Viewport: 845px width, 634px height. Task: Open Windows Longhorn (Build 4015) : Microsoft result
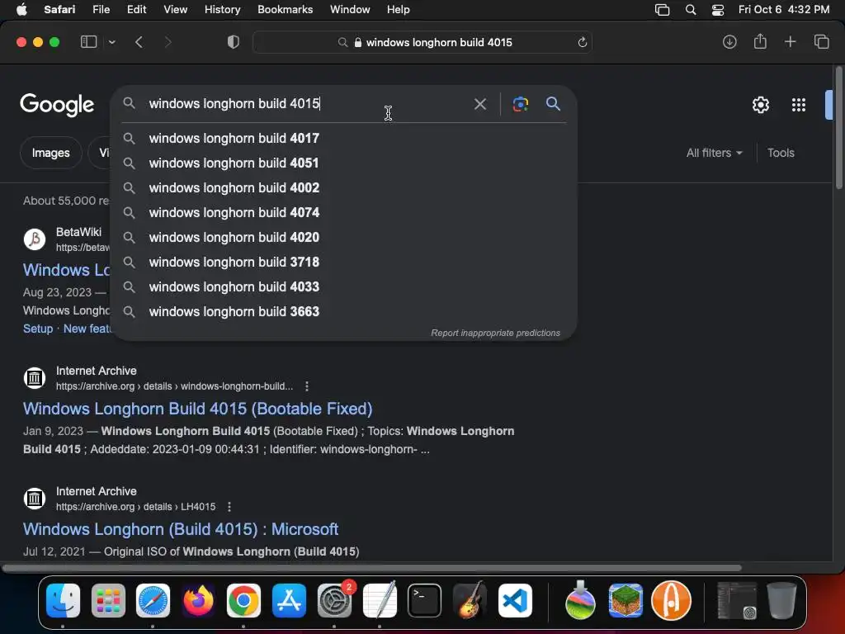click(x=181, y=529)
